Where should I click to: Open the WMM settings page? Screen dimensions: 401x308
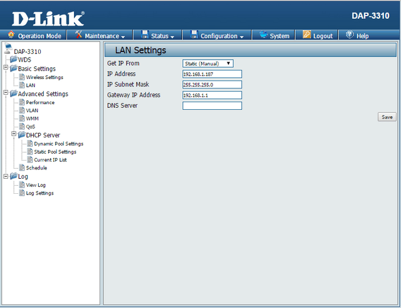click(32, 119)
